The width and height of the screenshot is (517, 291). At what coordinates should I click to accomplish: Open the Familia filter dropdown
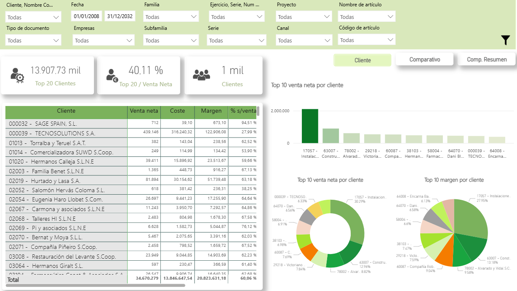point(171,17)
